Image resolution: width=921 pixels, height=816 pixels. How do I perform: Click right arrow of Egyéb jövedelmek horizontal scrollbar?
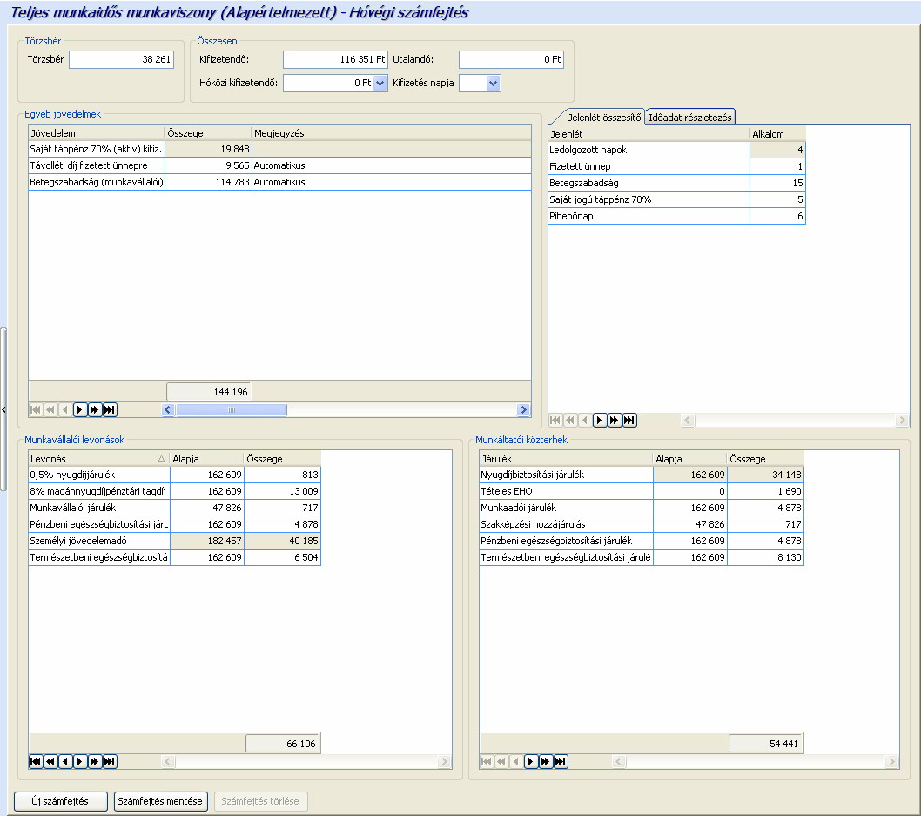coord(523,409)
